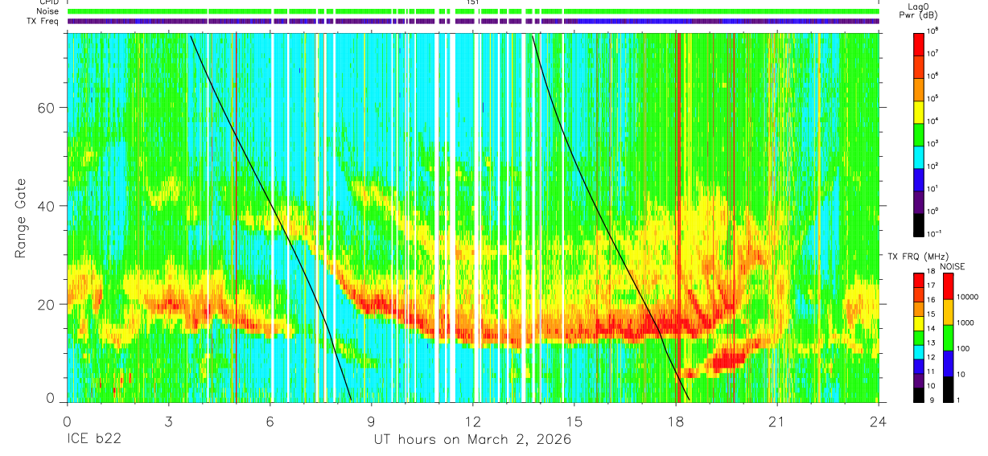Select the cyan segment of the Lag0 Pwr colorbar
Screen dimensions: 988x456
pyautogui.click(x=920, y=158)
